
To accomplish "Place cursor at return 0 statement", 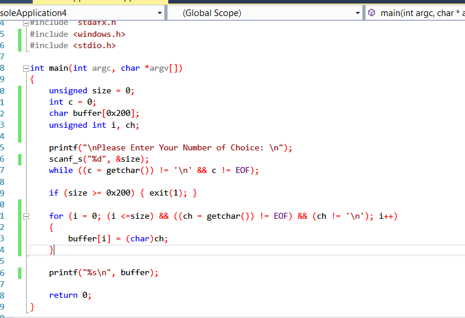I will coord(70,295).
